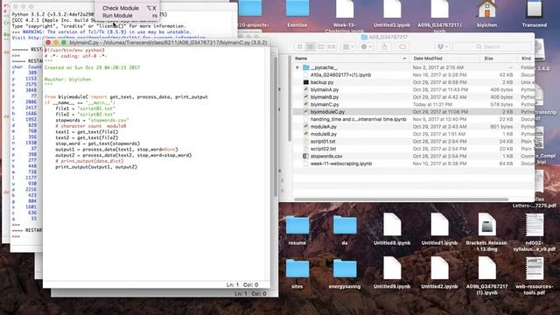Select the stopwords.csv file icon
Image resolution: width=560 pixels, height=315 pixels.
[305, 156]
